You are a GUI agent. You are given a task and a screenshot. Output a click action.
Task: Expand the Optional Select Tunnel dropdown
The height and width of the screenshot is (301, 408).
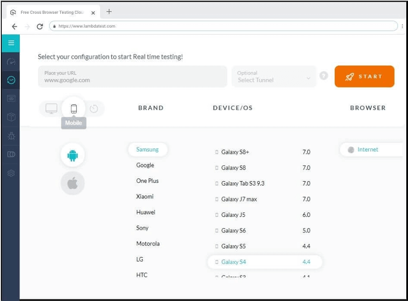pos(274,77)
